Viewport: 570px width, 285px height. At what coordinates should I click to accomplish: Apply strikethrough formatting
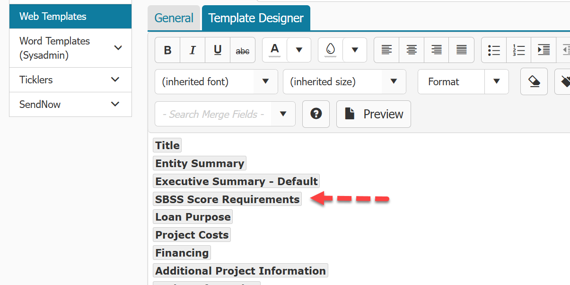(243, 50)
